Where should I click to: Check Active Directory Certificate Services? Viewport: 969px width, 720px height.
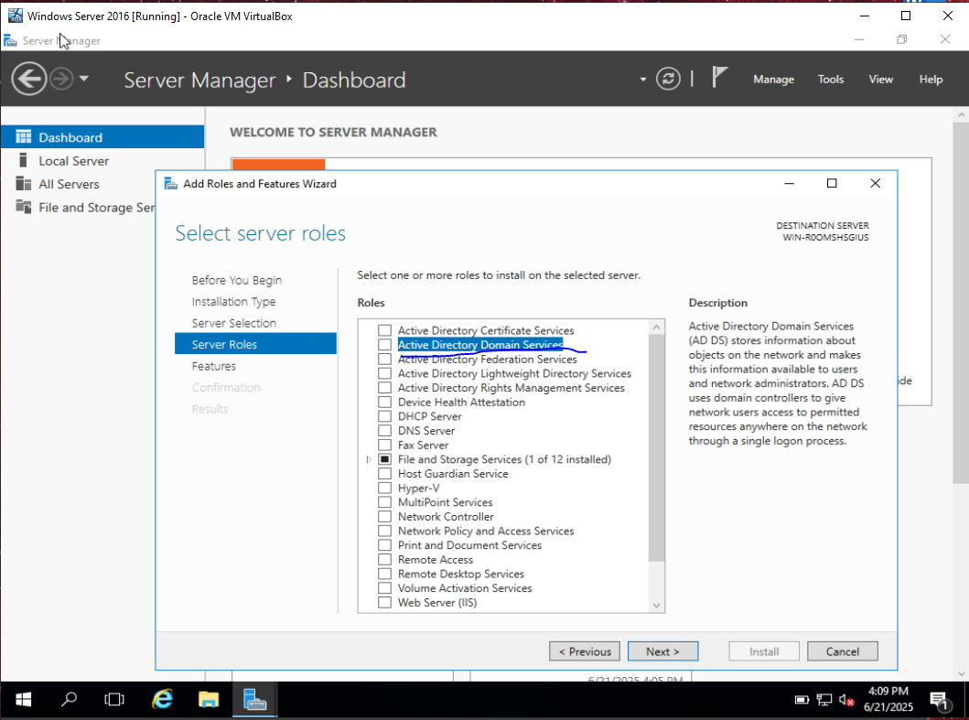[384, 330]
